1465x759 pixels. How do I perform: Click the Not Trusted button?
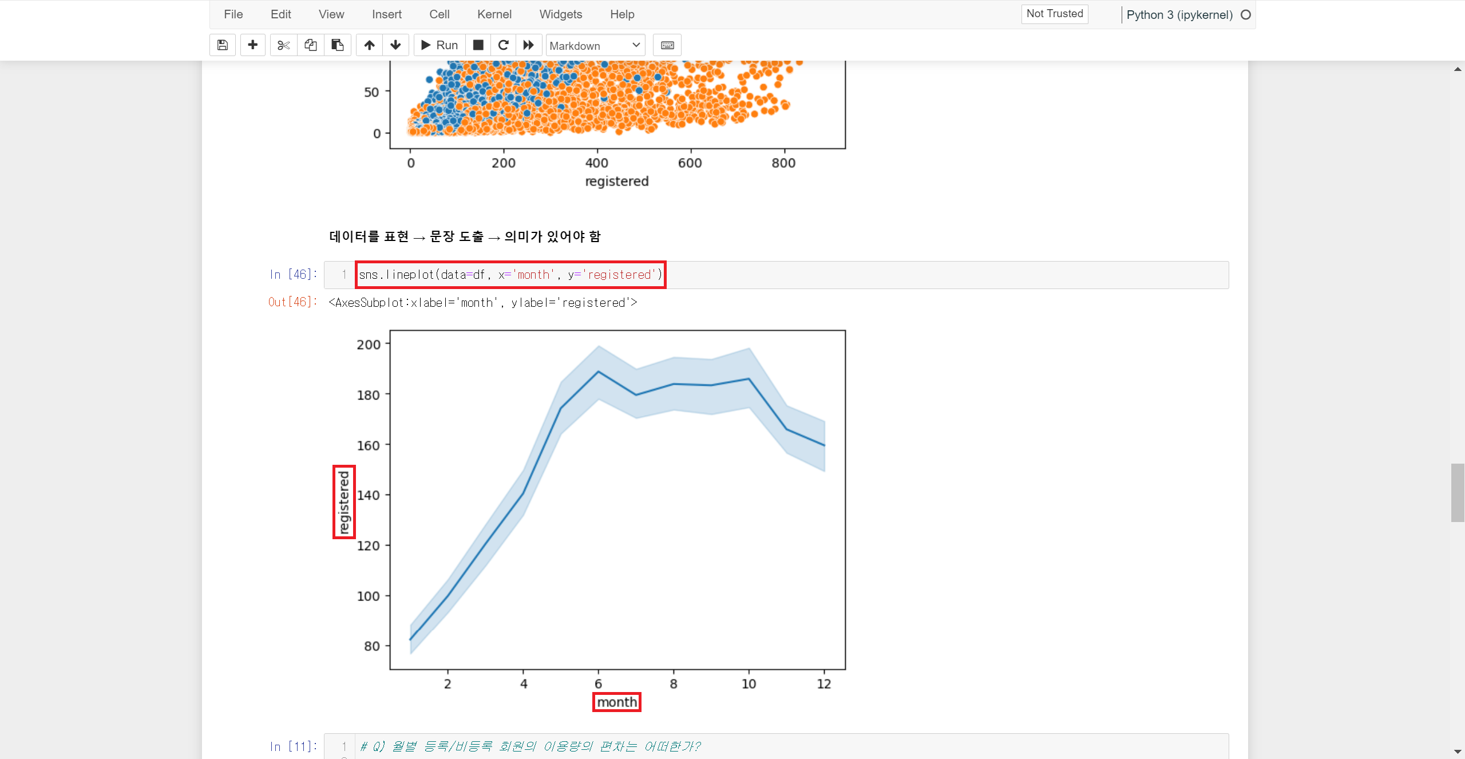[x=1054, y=14]
